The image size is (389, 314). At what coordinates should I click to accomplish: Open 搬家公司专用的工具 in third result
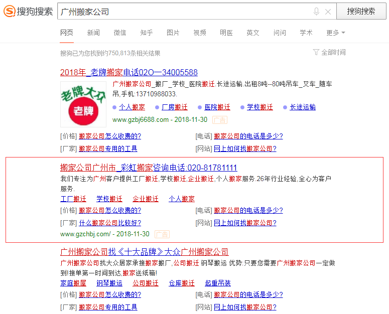(108, 307)
